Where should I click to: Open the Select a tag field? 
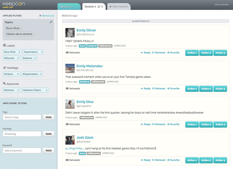(22, 117)
